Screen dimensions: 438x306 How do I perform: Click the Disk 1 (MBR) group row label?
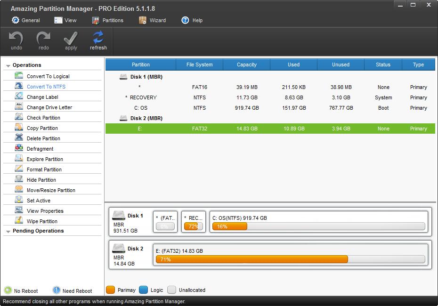click(x=146, y=77)
